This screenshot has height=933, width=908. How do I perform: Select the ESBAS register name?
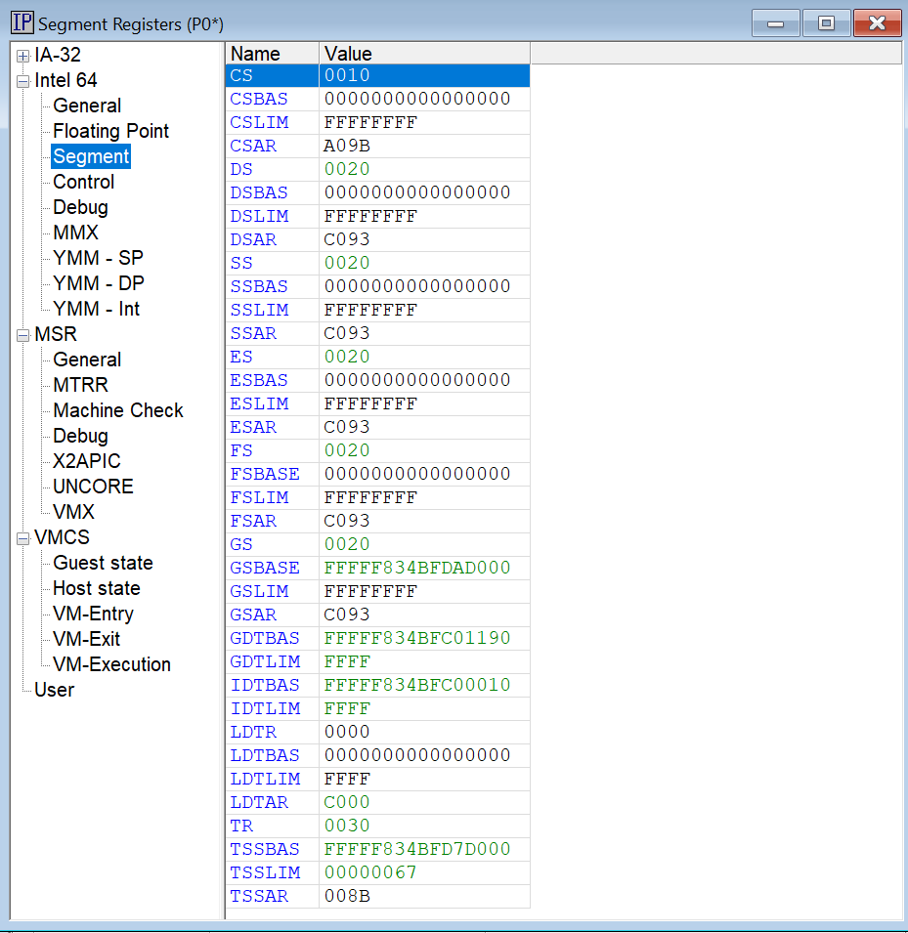point(259,380)
